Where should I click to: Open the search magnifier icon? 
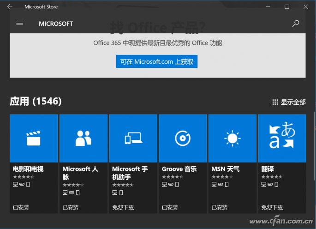point(296,24)
